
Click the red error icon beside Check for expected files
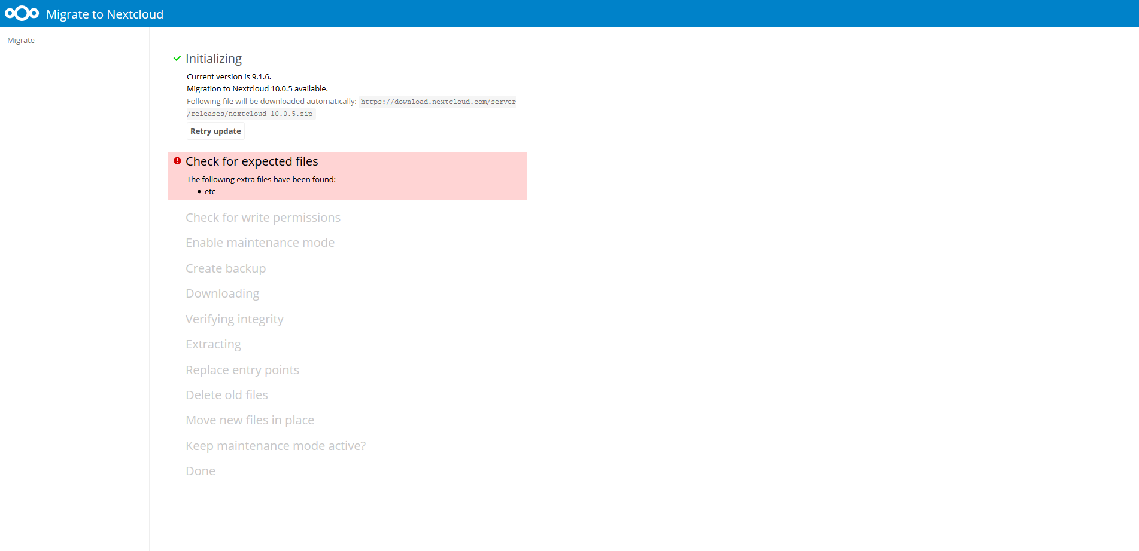(177, 161)
